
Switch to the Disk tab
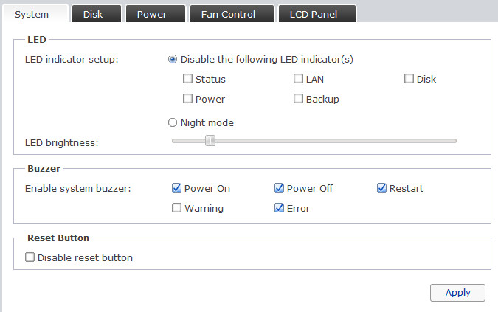pos(93,14)
